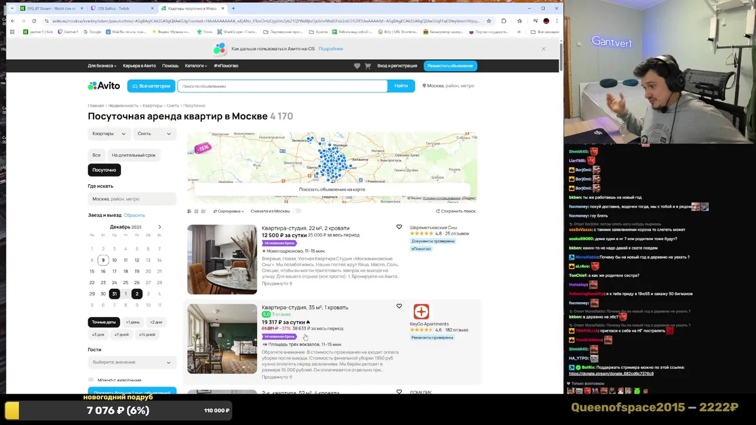Open the Снять deal type dropdown

[155, 133]
